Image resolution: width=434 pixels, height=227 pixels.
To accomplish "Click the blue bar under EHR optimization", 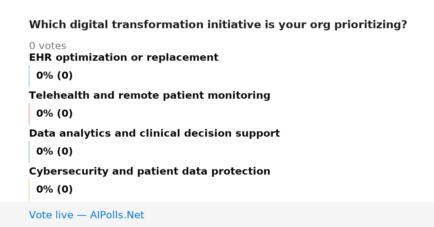I will tap(29, 76).
